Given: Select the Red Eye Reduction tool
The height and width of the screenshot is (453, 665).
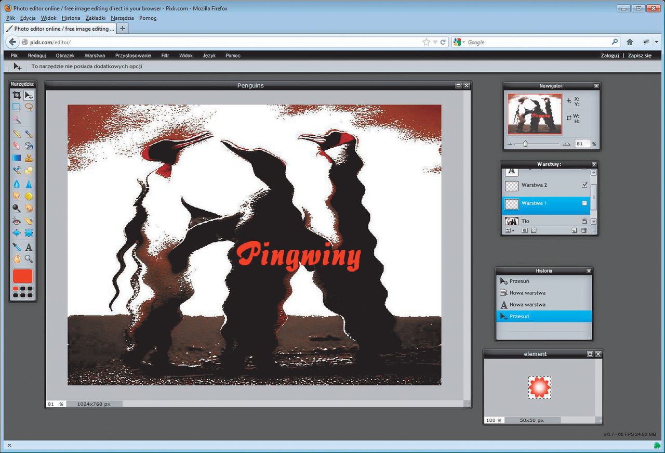Looking at the screenshot, I should (x=17, y=221).
